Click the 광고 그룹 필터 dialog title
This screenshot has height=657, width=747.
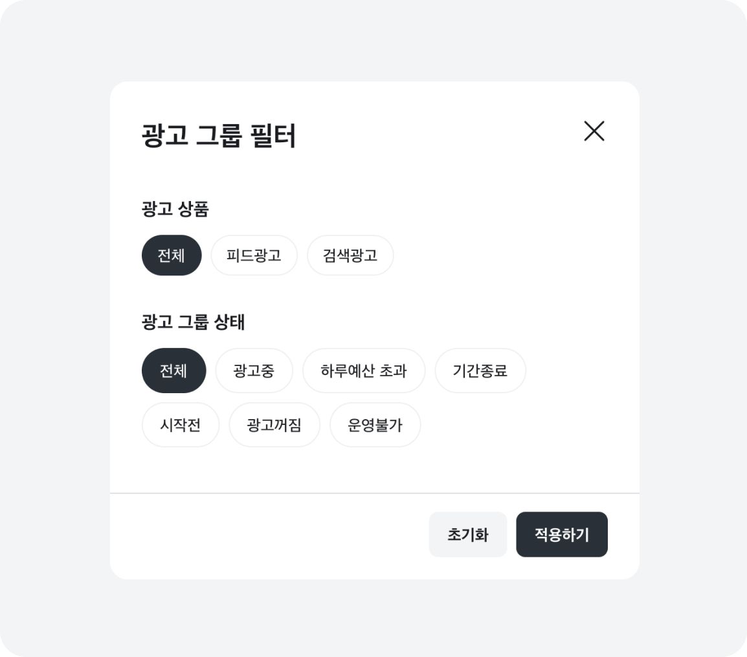(219, 136)
